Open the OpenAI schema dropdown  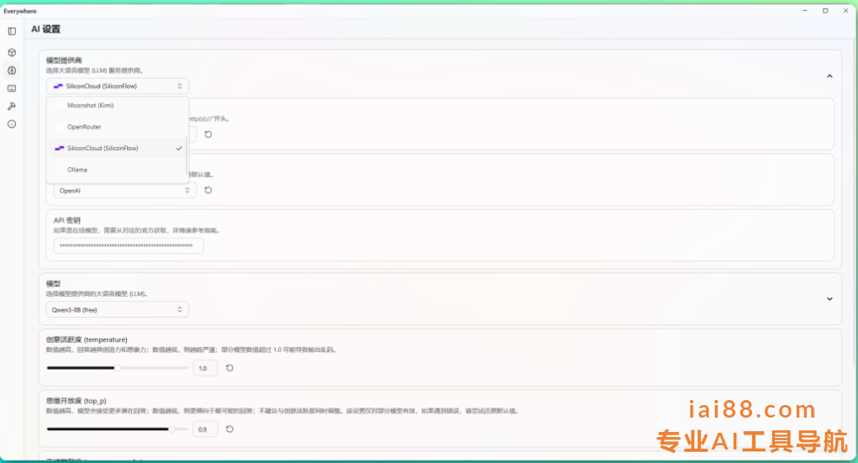[x=124, y=191]
